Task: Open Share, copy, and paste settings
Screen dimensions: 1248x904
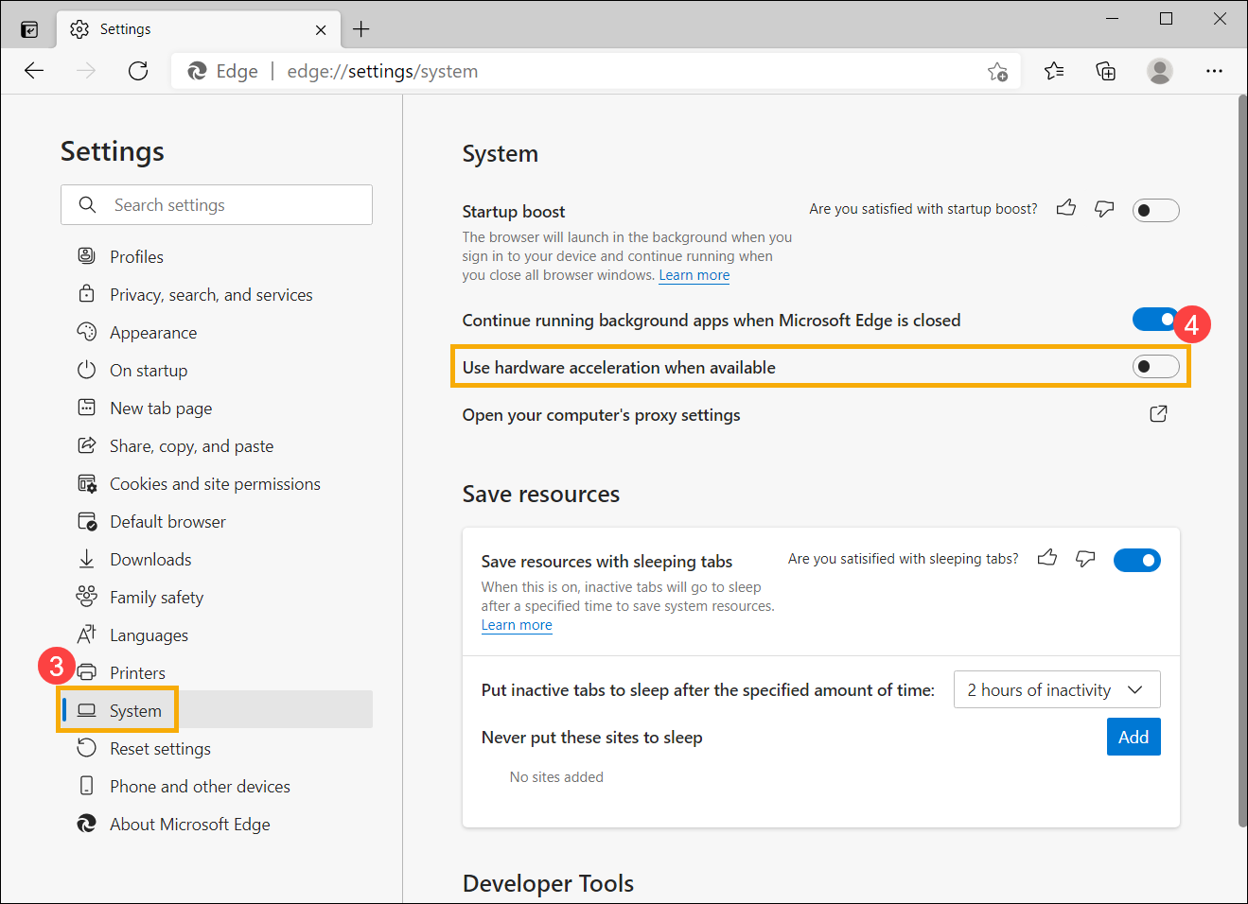Action: coord(191,445)
